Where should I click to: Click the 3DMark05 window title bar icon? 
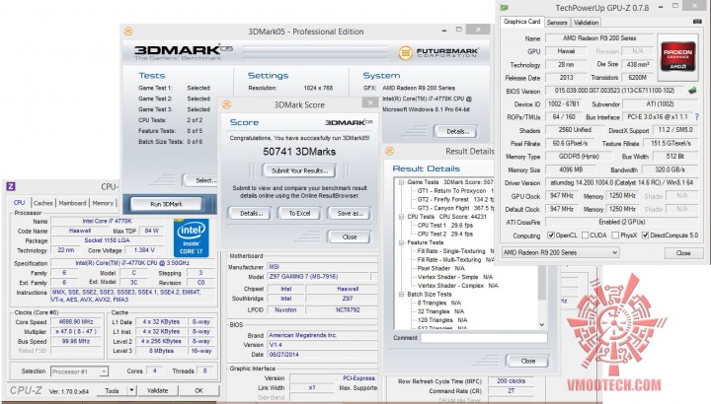(128, 32)
